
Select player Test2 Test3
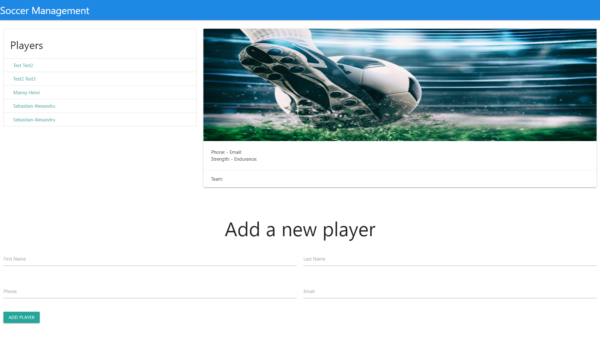24,79
